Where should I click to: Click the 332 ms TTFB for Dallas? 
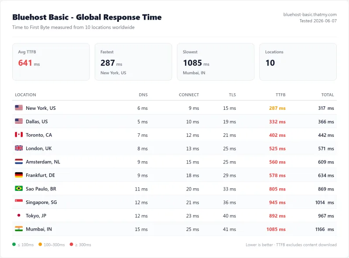(277, 122)
